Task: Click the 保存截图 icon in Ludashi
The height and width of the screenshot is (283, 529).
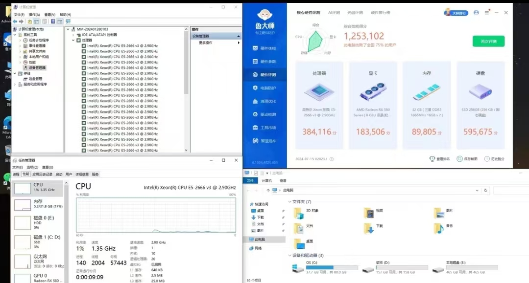Action: click(460, 159)
